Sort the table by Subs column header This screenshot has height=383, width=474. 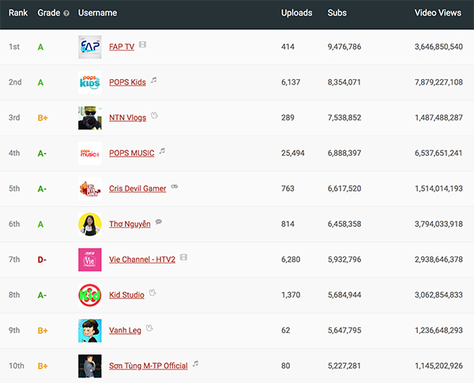pos(337,13)
